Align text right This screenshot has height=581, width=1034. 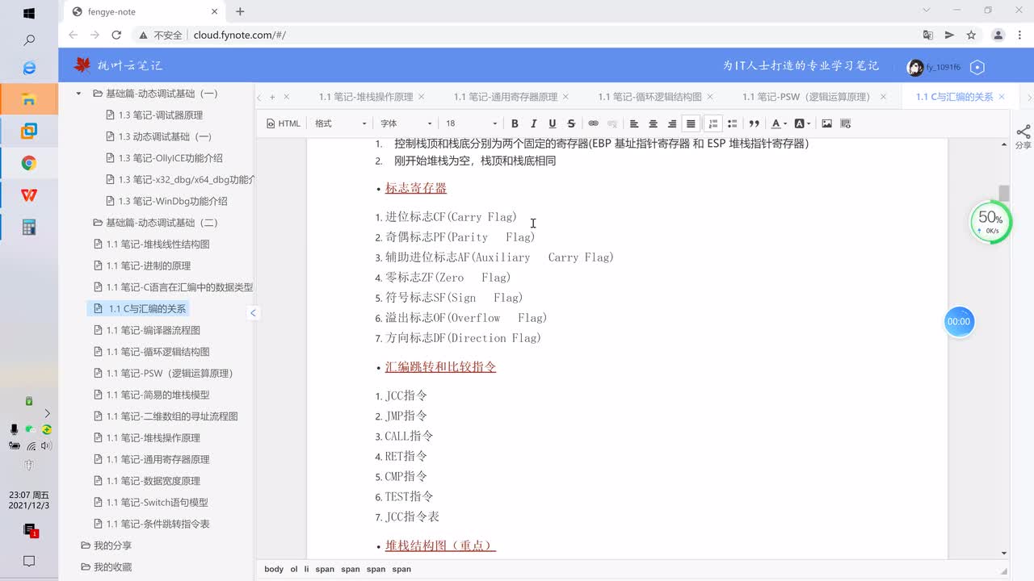pos(672,123)
